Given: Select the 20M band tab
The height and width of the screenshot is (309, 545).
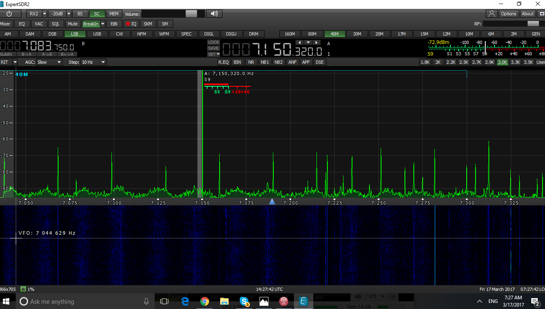Looking at the screenshot, I should click(x=379, y=34).
